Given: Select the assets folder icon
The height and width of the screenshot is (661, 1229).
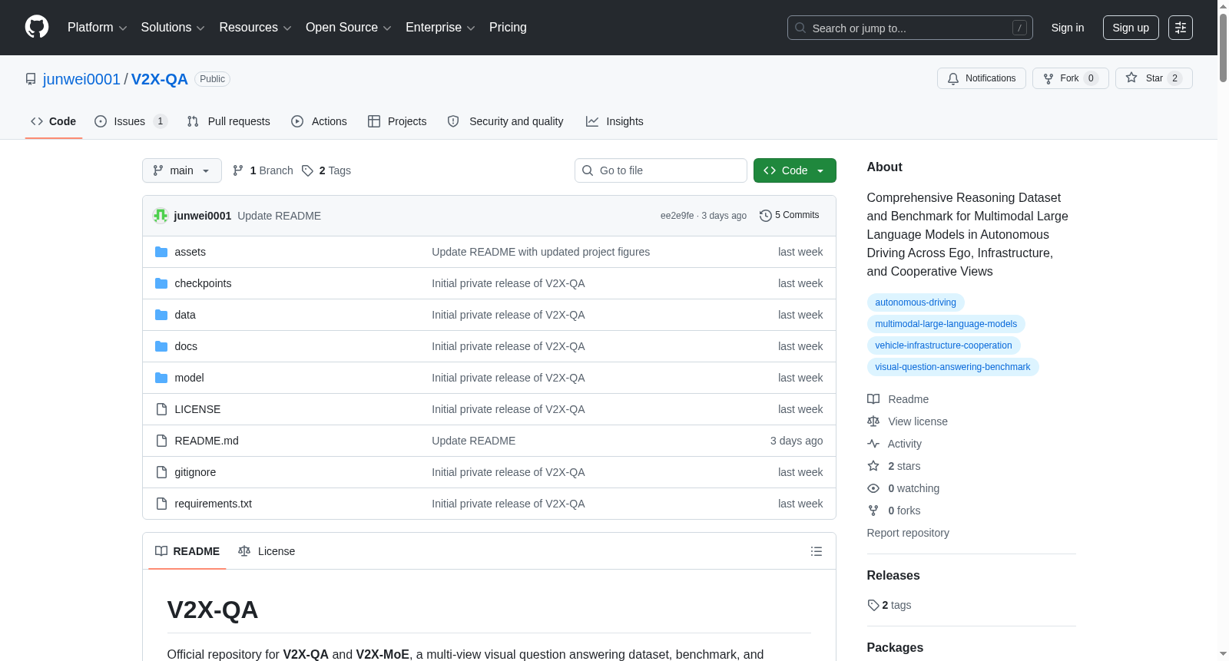Looking at the screenshot, I should pos(161,252).
